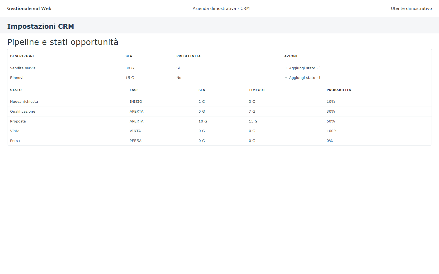Click the 15 G SLA value for Rinnovi
Image resolution: width=439 pixels, height=274 pixels.
point(130,78)
